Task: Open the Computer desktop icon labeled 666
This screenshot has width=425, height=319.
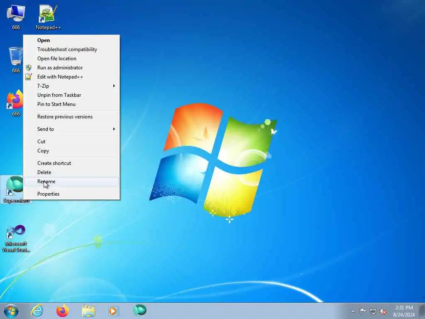Action: point(16,17)
